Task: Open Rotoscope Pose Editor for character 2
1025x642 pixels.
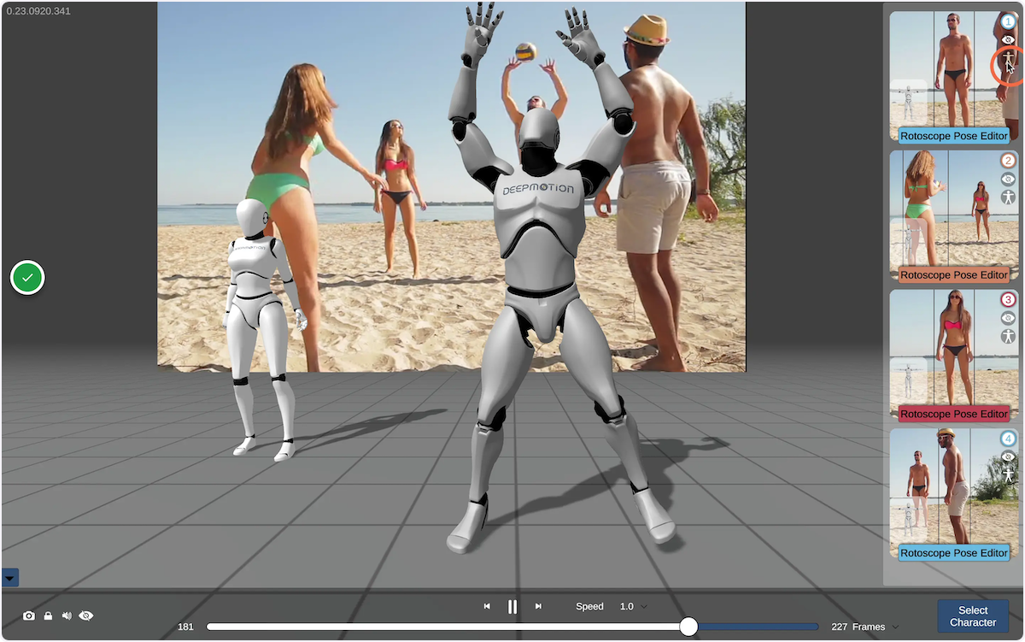Action: coord(954,275)
